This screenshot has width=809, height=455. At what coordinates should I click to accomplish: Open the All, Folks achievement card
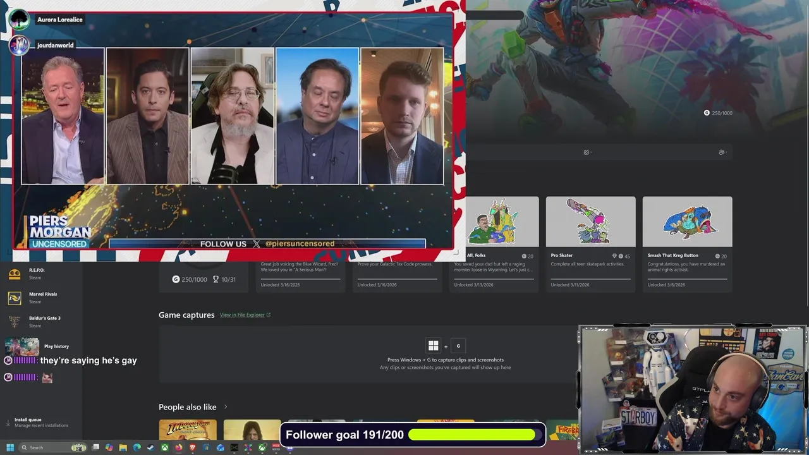(x=494, y=244)
